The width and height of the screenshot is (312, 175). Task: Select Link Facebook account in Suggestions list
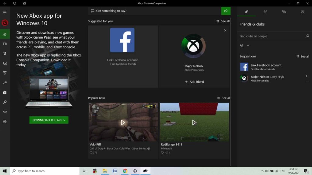pos(275,67)
